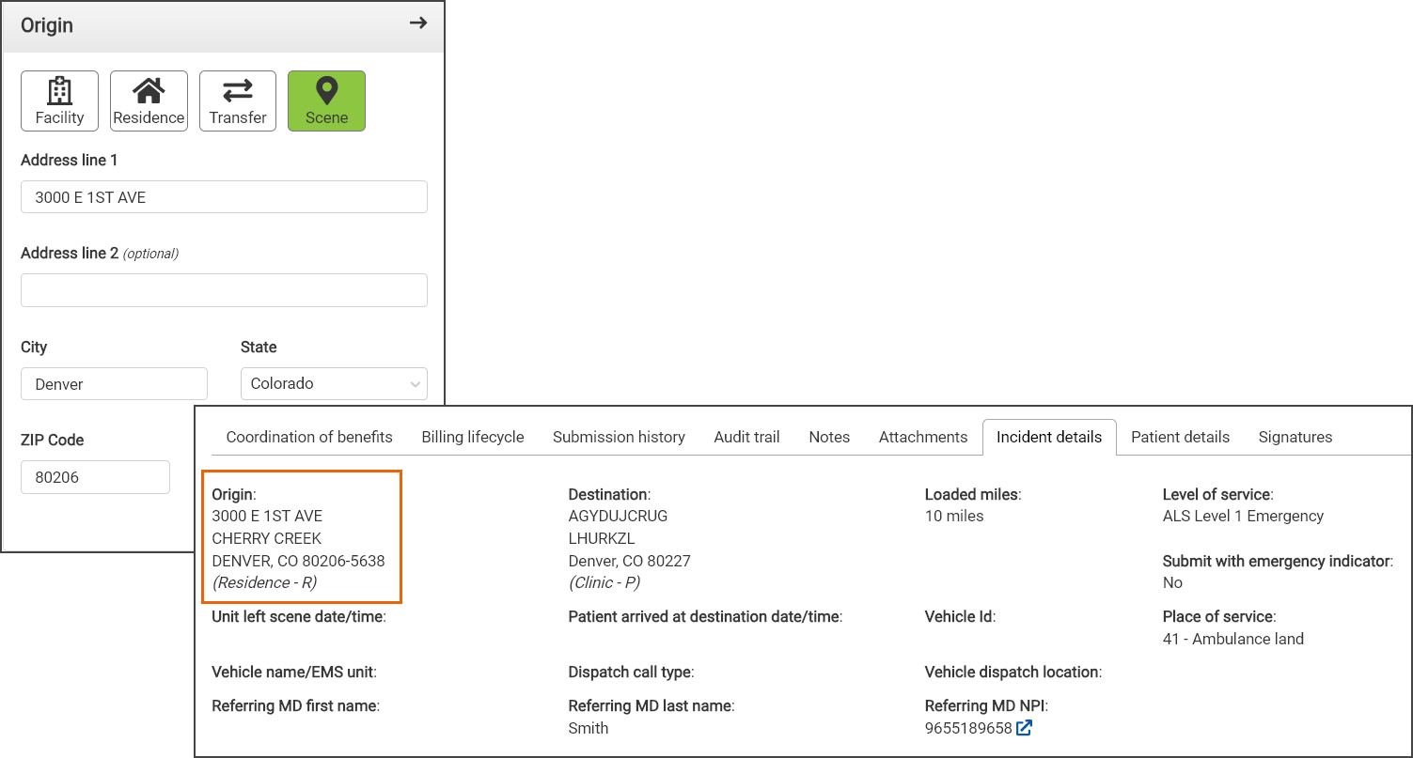Image resolution: width=1413 pixels, height=758 pixels.
Task: Select the Incident details tab
Action: (1049, 437)
